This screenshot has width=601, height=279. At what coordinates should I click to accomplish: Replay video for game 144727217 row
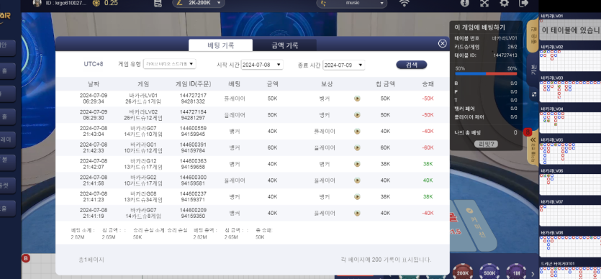point(357,99)
